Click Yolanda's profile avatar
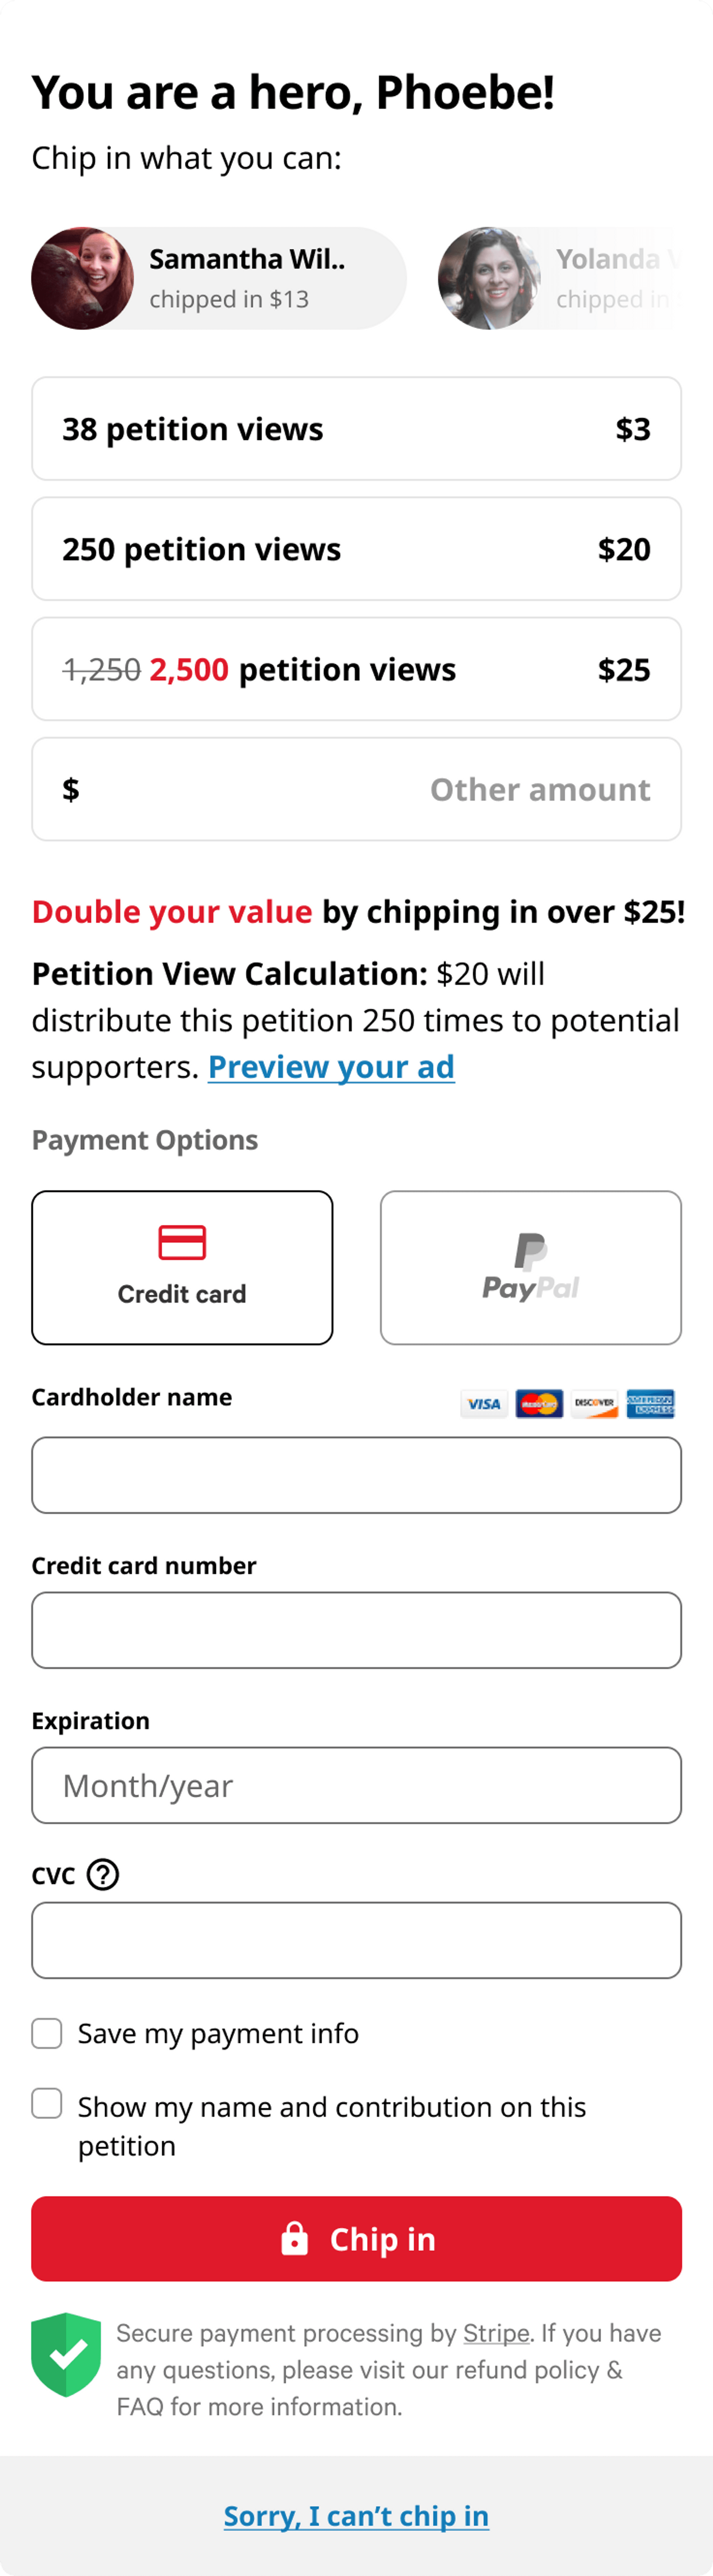 pyautogui.click(x=489, y=278)
